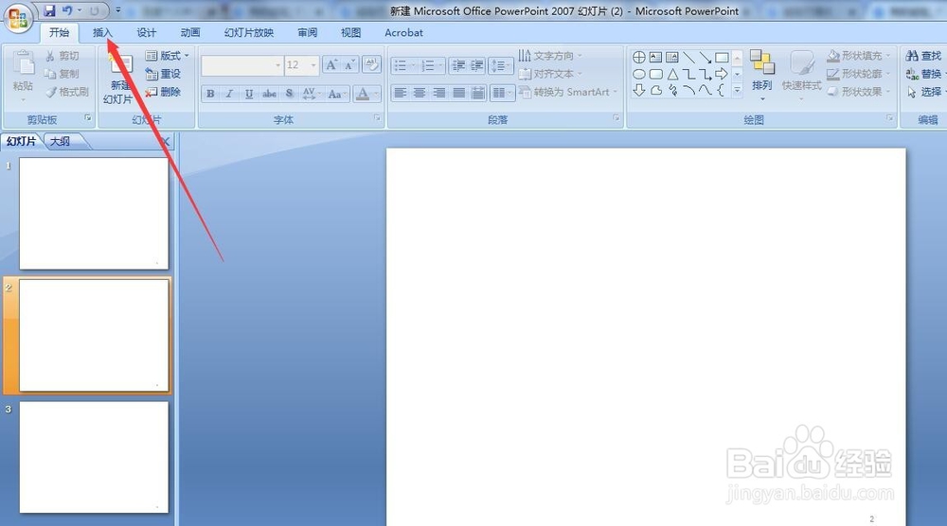Open the 幻灯片放映 ribbon tab

[249, 32]
